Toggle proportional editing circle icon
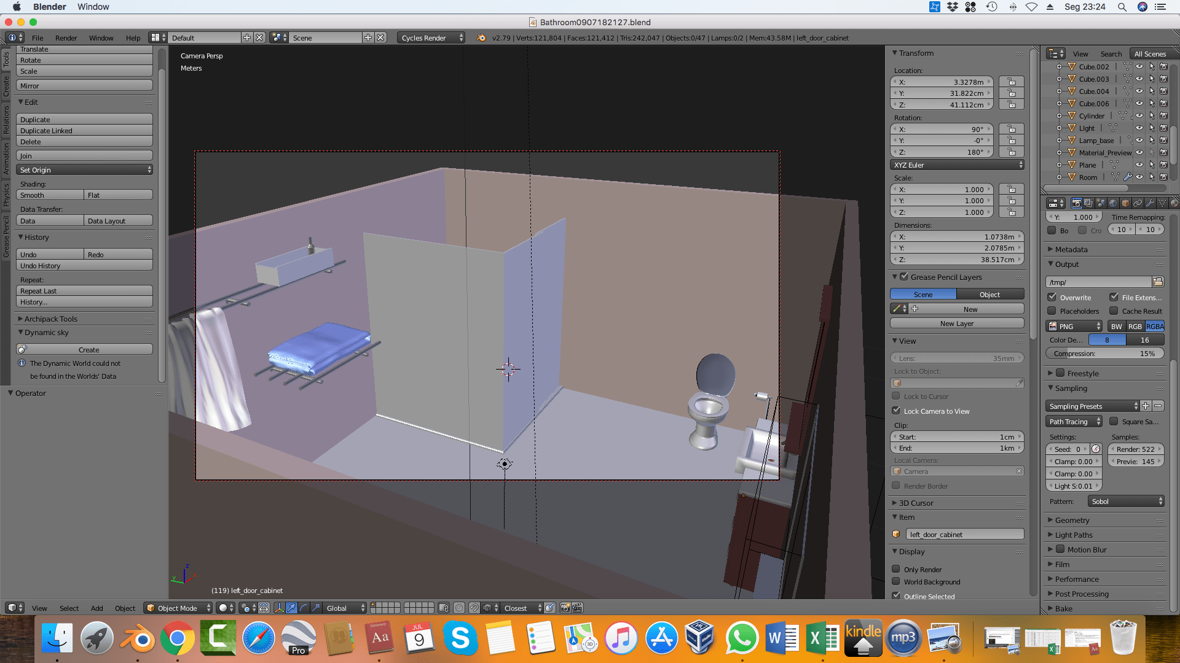 pyautogui.click(x=459, y=608)
